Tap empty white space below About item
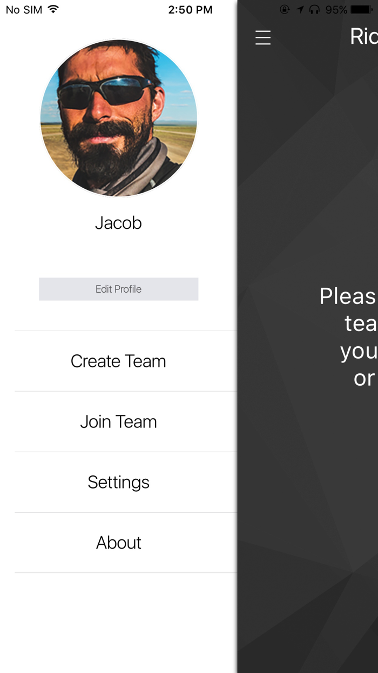The height and width of the screenshot is (673, 378). click(x=119, y=622)
